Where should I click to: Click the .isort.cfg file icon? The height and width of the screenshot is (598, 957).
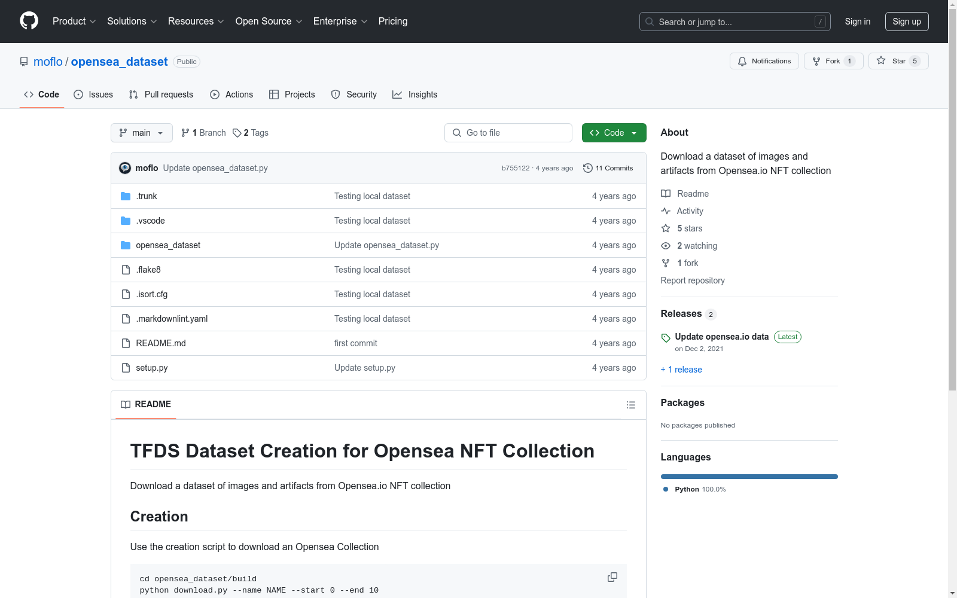point(126,294)
